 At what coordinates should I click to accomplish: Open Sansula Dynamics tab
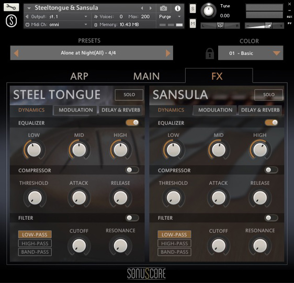(171, 110)
